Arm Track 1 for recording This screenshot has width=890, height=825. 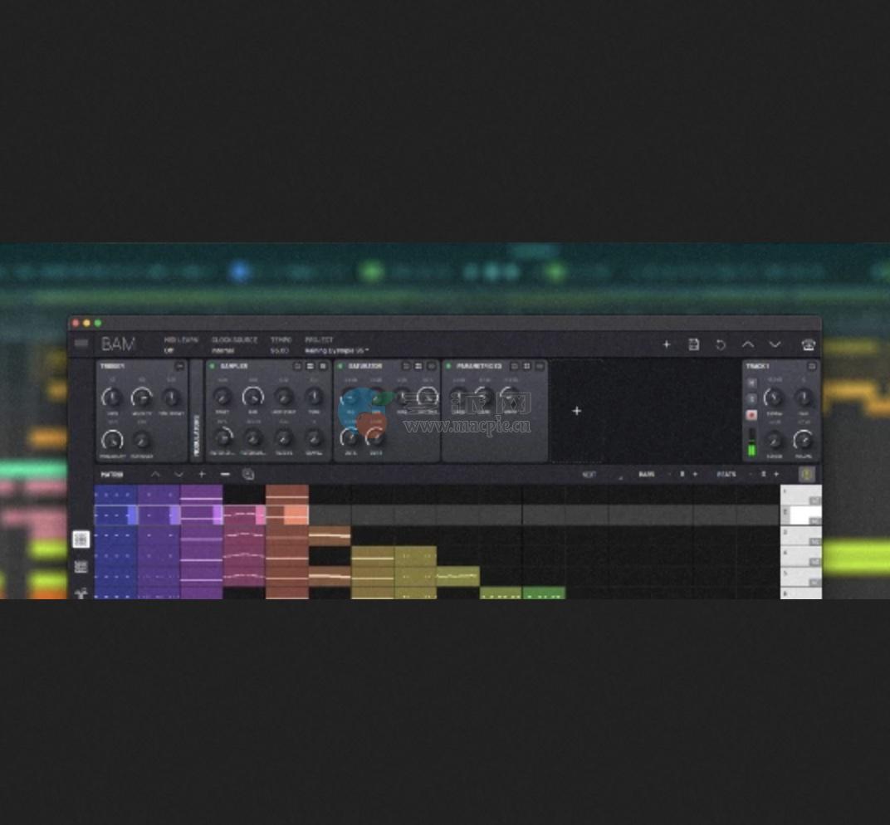751,414
